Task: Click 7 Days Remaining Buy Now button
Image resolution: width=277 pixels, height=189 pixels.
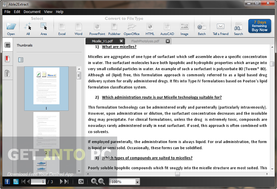Action: (x=260, y=26)
